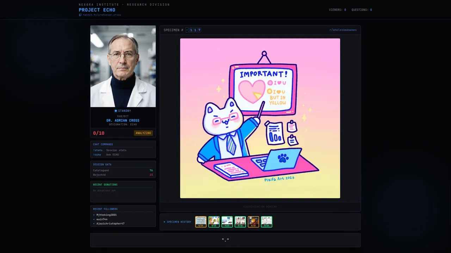Click the 'No donations yet' message
This screenshot has width=451, height=253.
[104, 191]
